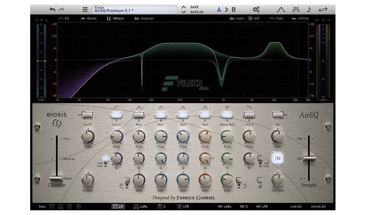Switch to the Analyzer display tab
The image size is (371, 215).
(x=144, y=18)
